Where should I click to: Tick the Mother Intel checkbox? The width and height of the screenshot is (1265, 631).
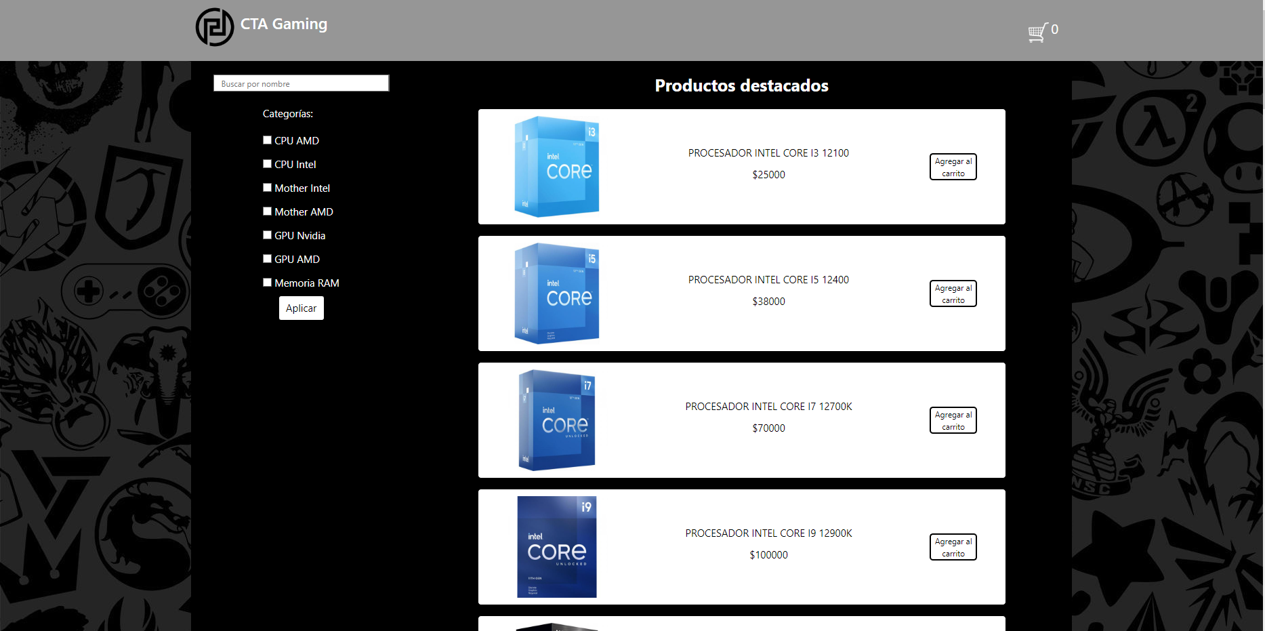[x=267, y=188]
